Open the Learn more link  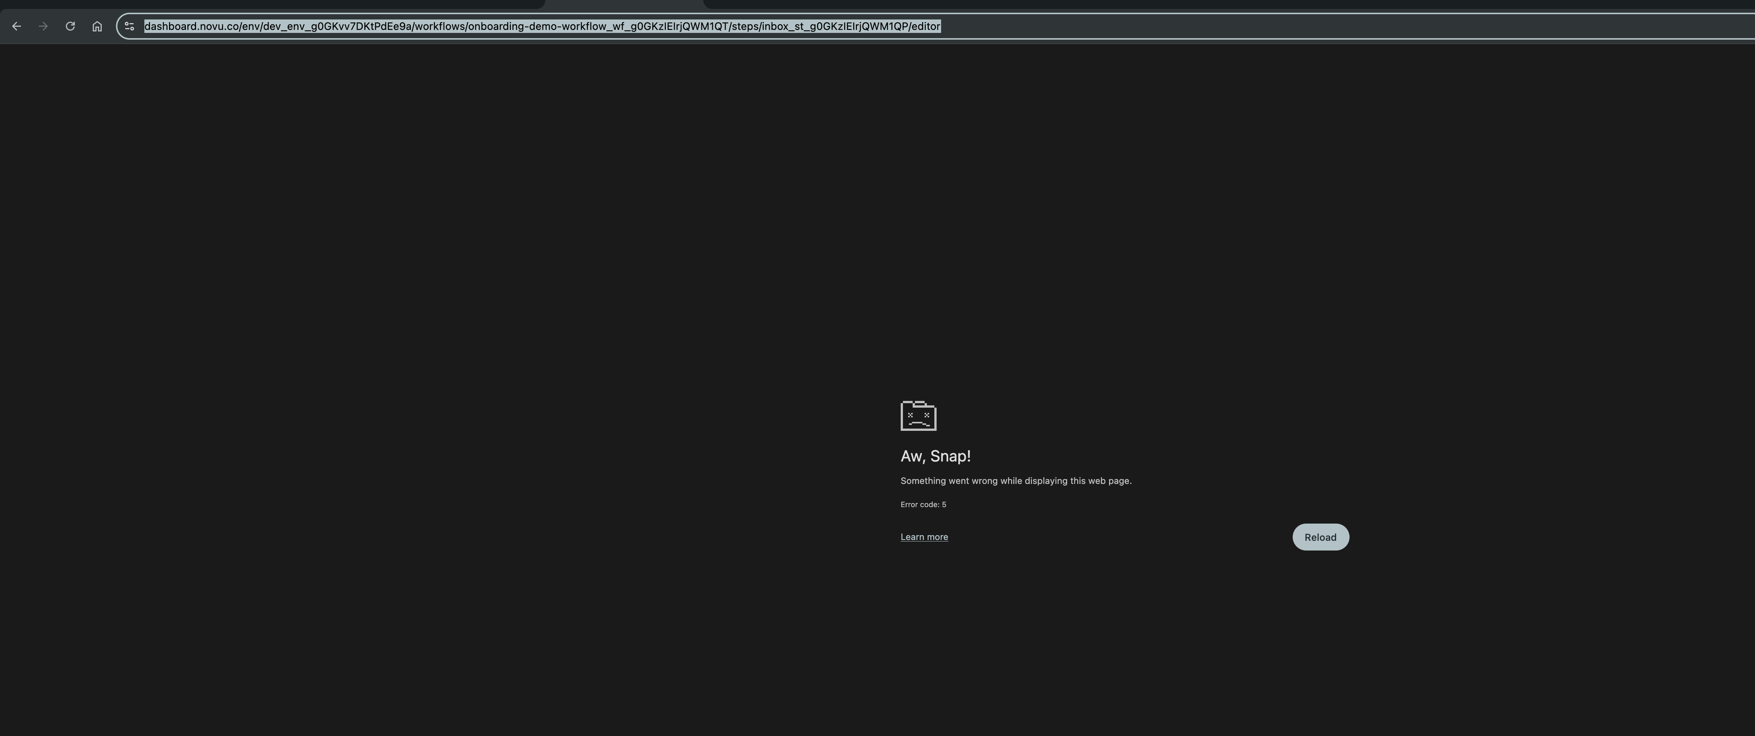click(x=924, y=537)
